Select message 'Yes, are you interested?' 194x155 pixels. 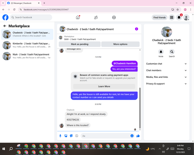(124, 69)
